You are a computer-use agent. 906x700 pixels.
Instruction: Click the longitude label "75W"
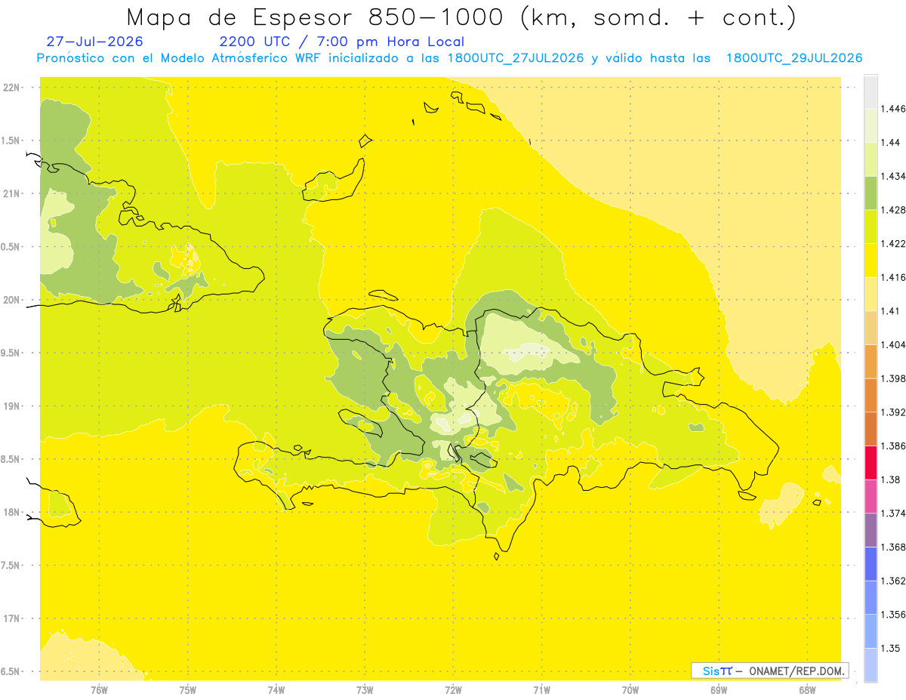[x=188, y=689]
